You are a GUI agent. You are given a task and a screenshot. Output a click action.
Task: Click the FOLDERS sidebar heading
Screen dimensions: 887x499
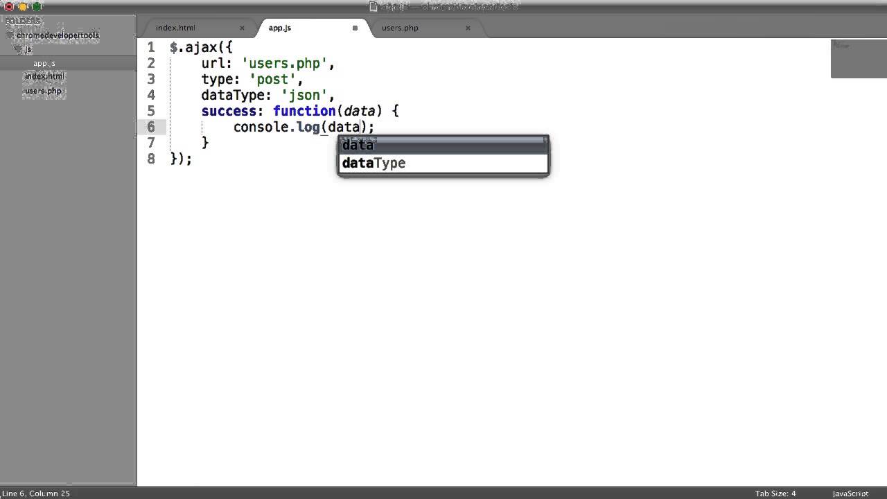coord(23,21)
